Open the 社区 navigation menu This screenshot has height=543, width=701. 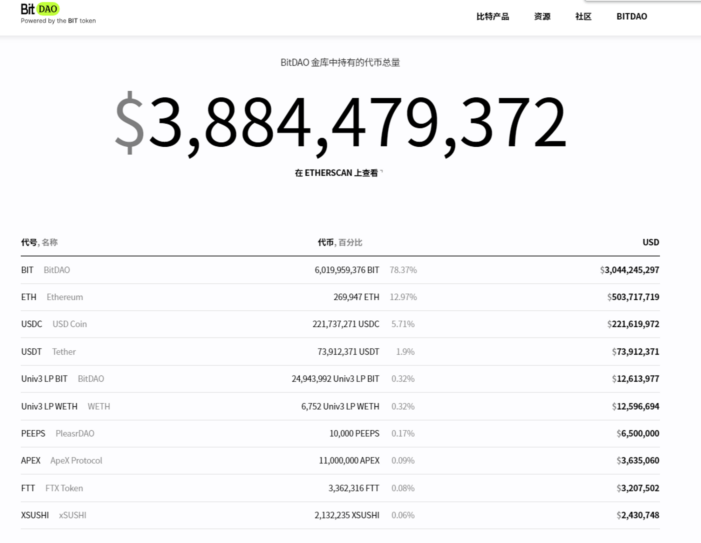click(583, 16)
